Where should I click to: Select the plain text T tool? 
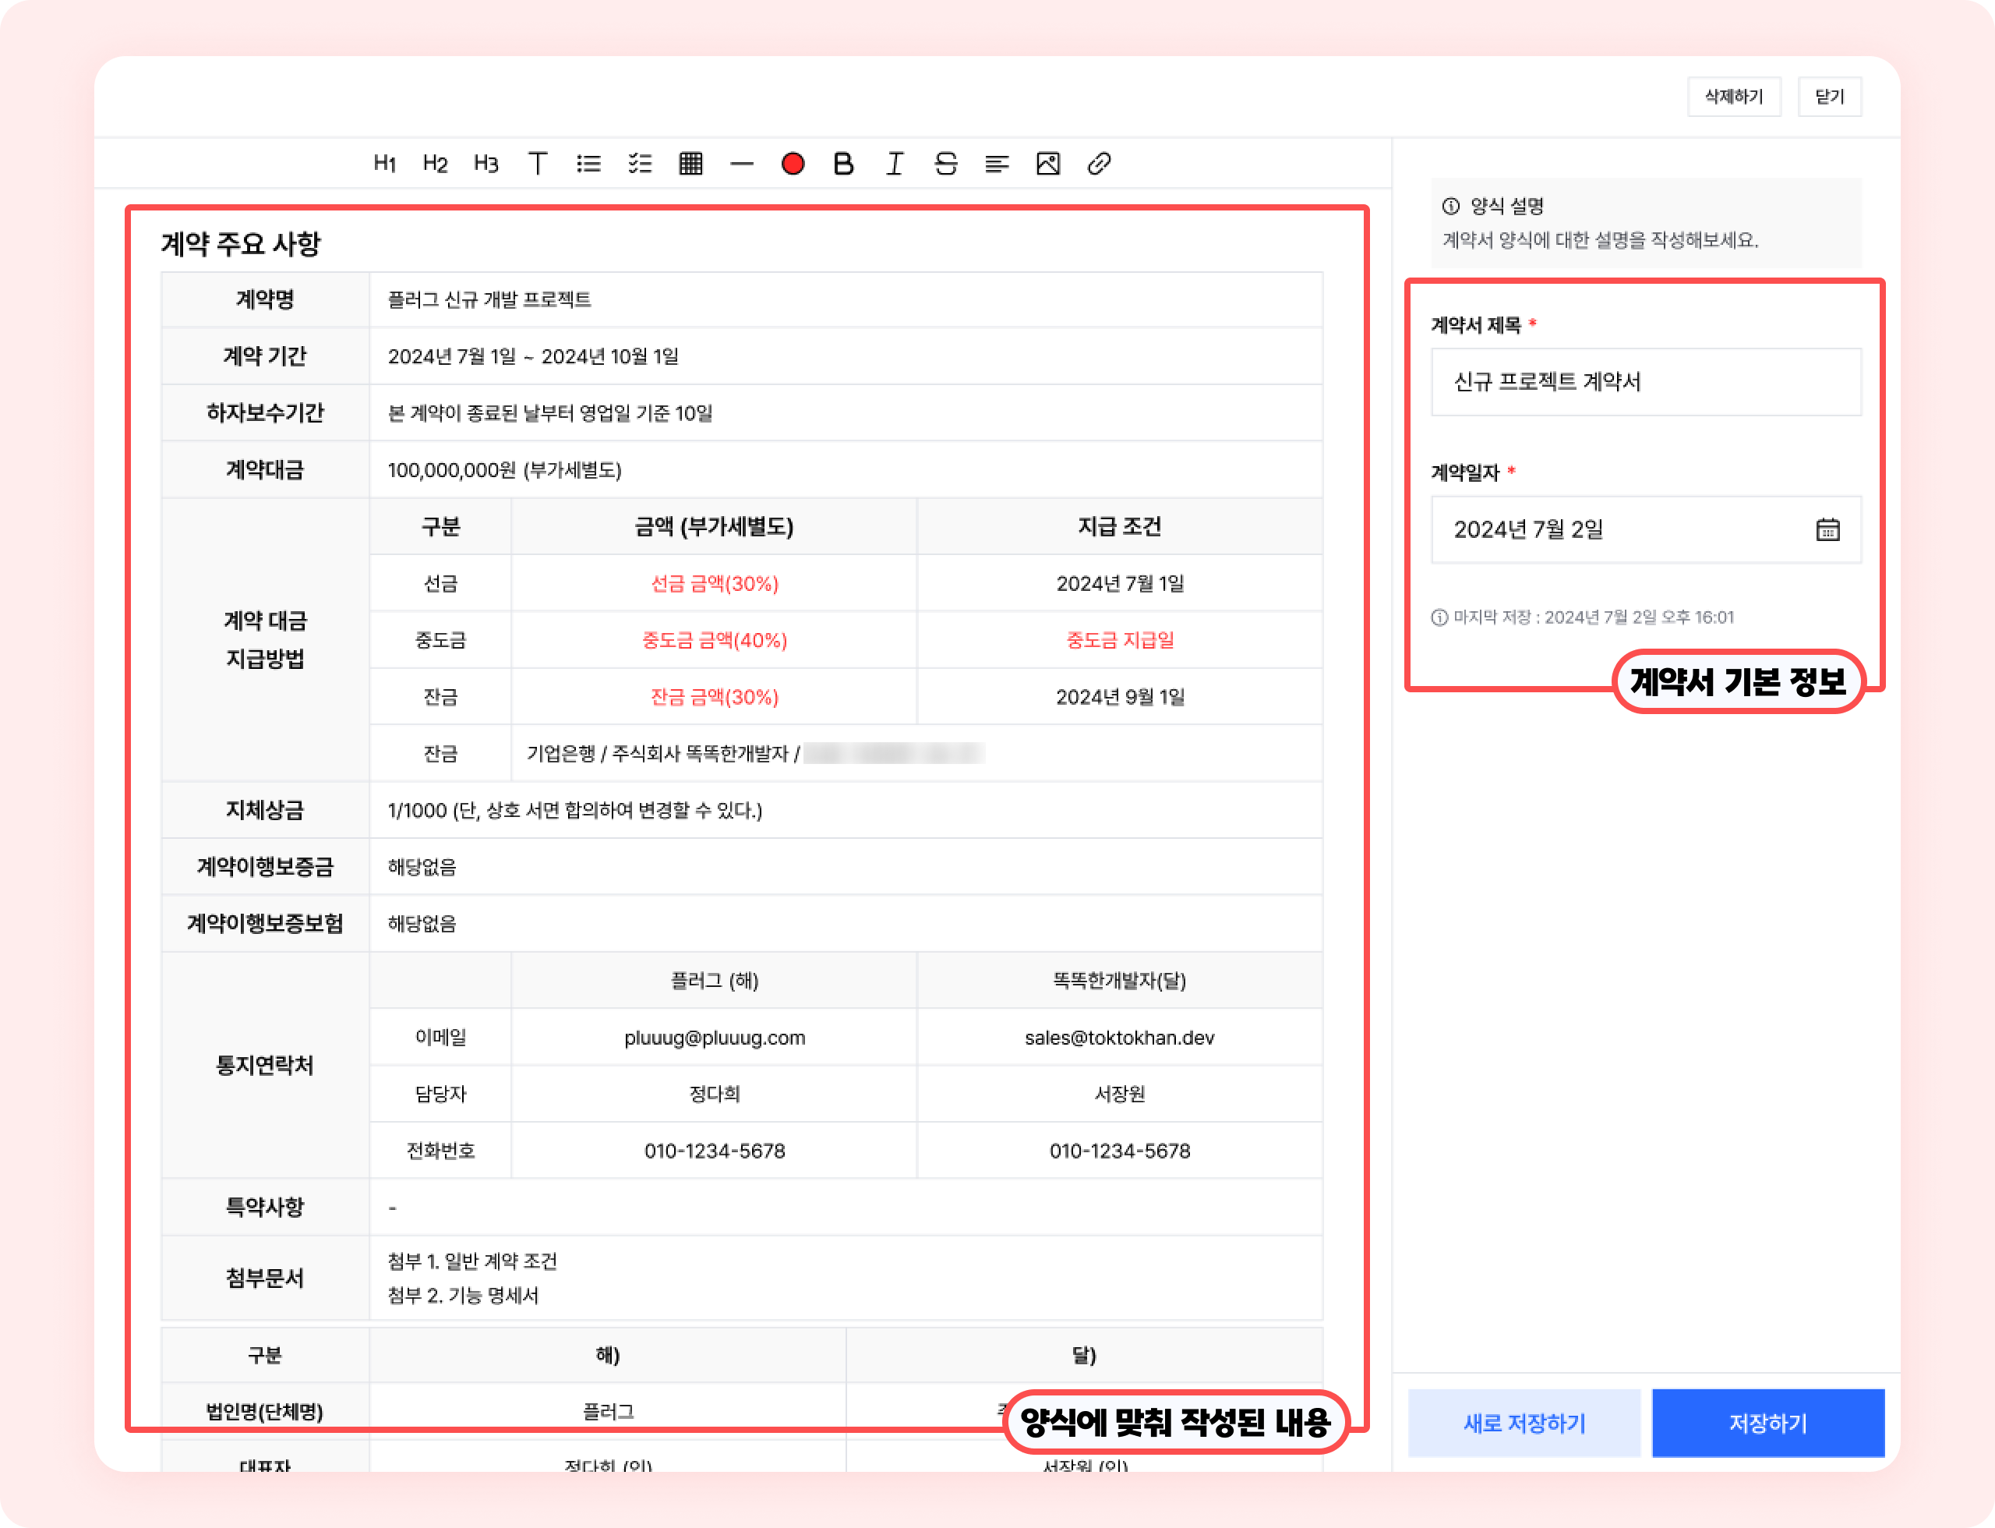point(538,164)
